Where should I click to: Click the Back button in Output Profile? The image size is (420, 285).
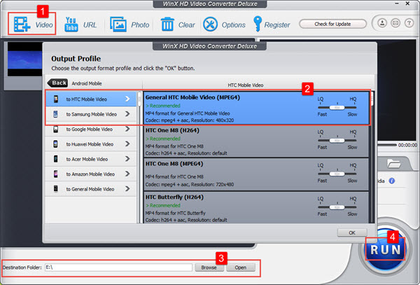tap(57, 83)
